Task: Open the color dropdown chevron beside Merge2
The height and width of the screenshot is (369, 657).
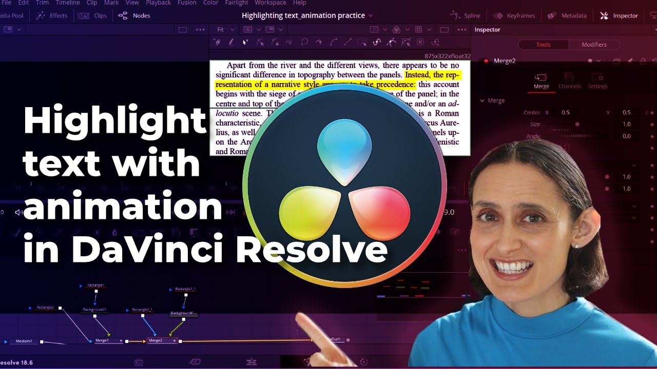Action: point(598,61)
